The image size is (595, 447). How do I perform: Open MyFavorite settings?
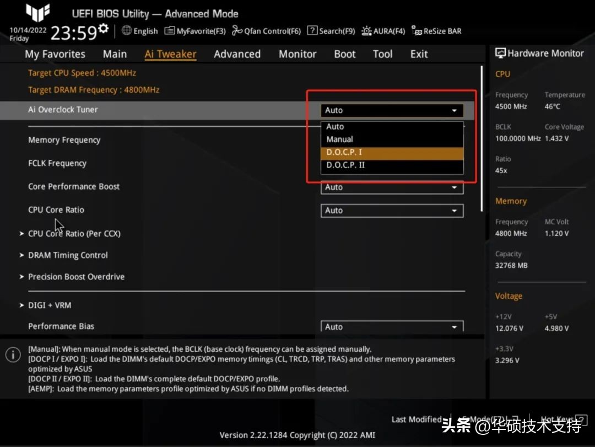(x=195, y=31)
